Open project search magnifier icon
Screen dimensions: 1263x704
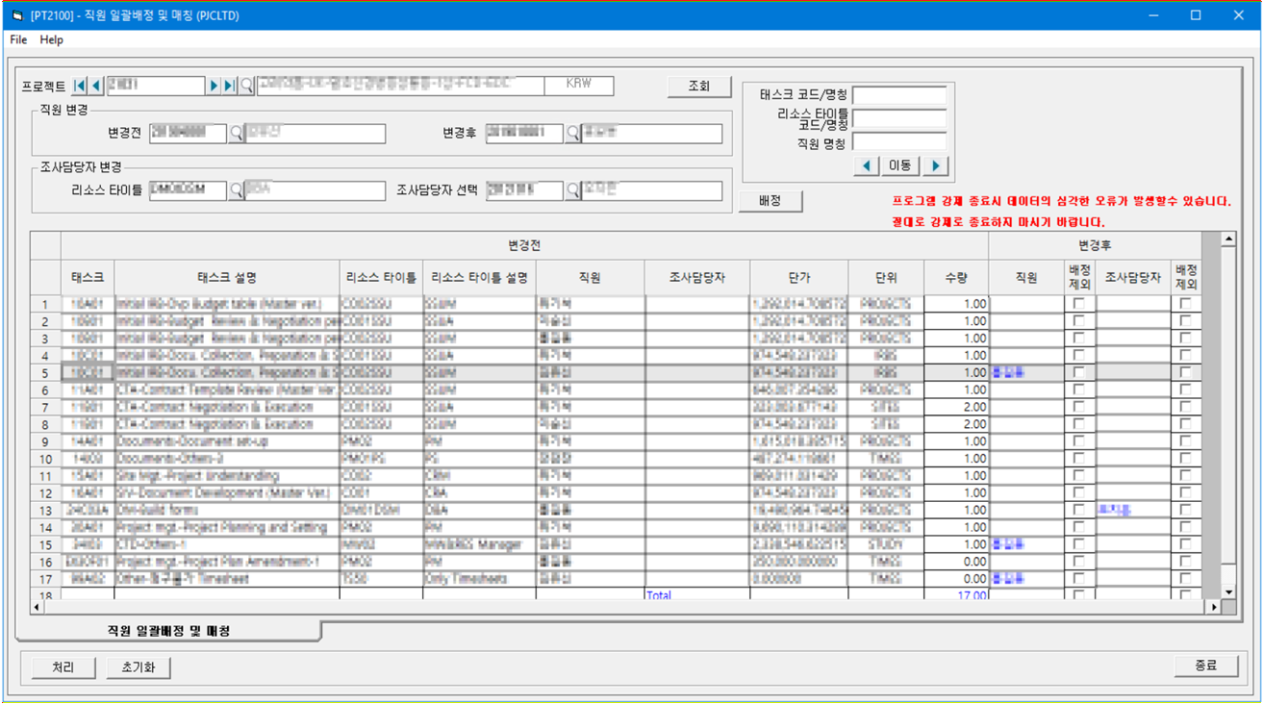coord(247,86)
